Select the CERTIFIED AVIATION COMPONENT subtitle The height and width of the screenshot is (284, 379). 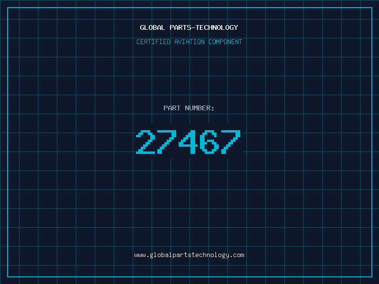pos(189,42)
